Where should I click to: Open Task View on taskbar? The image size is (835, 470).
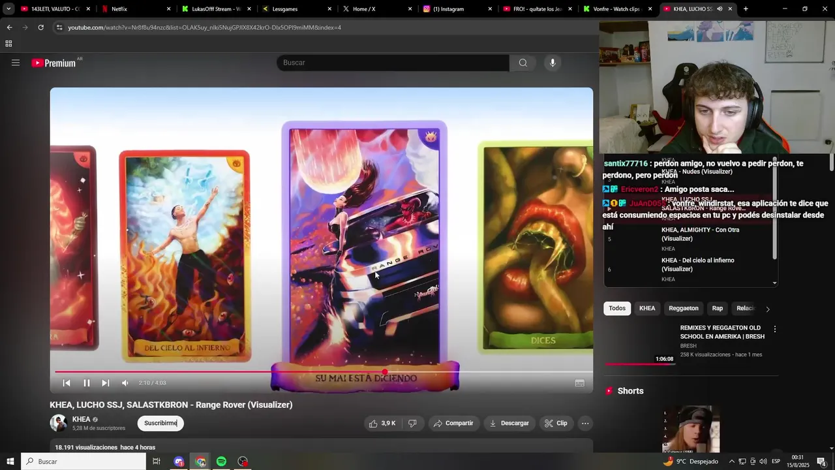[157, 462]
